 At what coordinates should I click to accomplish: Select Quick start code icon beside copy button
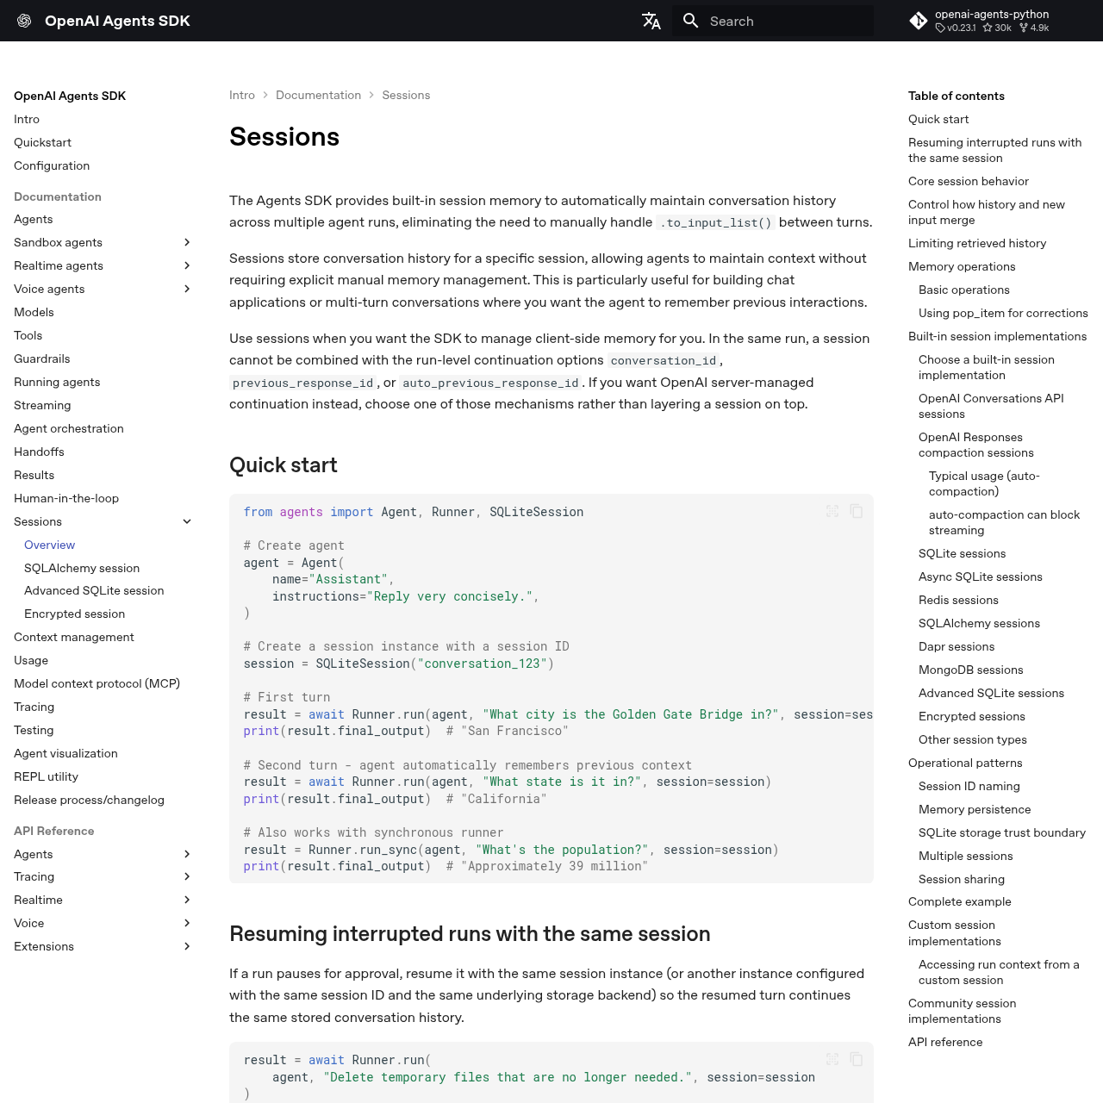pos(832,511)
